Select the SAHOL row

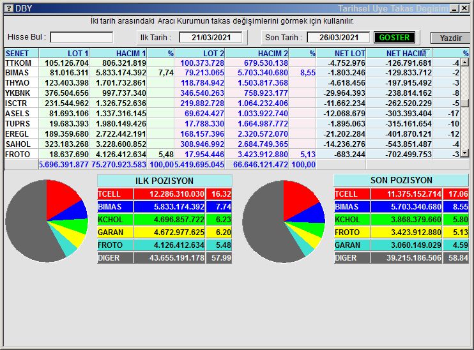coord(232,144)
